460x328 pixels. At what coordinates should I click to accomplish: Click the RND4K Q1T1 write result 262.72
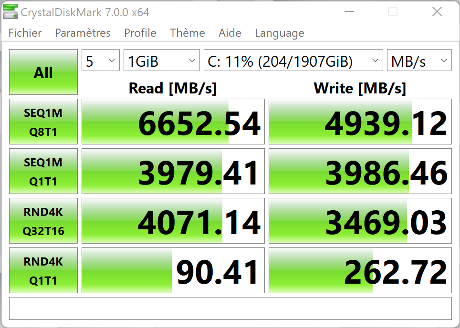pos(360,270)
